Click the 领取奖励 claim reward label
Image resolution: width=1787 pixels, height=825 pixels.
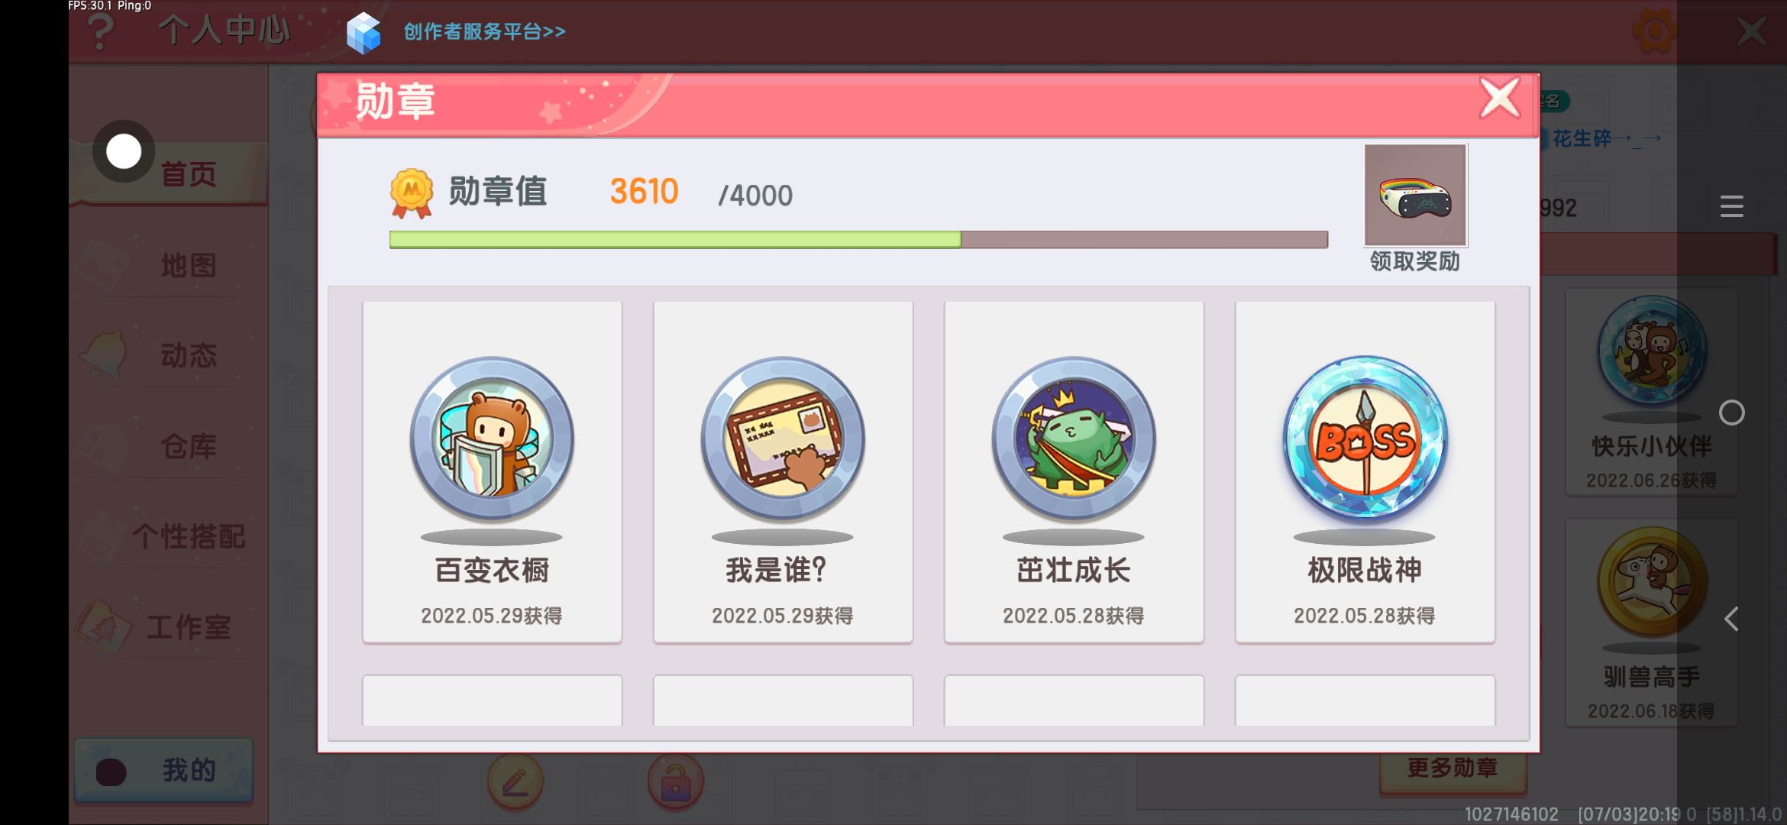[x=1415, y=261]
